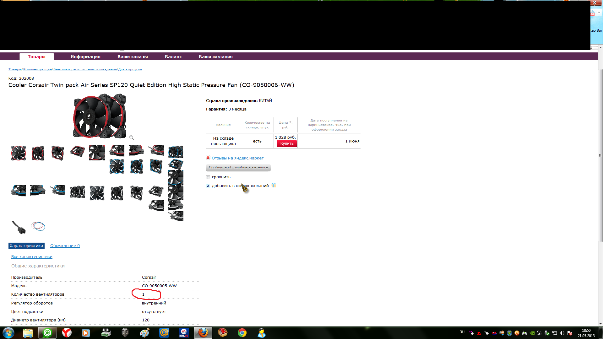
Task: Open the device viewer eye taskbar icon
Action: [x=106, y=333]
